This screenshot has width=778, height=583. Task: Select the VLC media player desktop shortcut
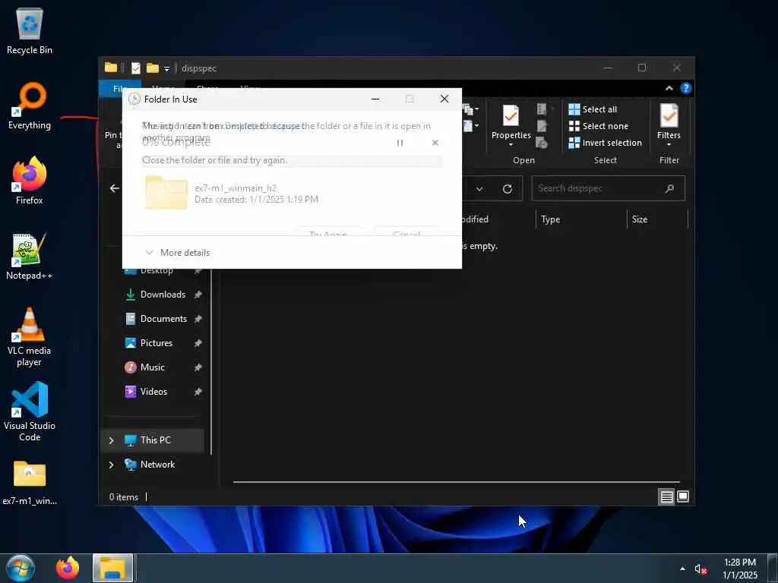[x=30, y=337]
